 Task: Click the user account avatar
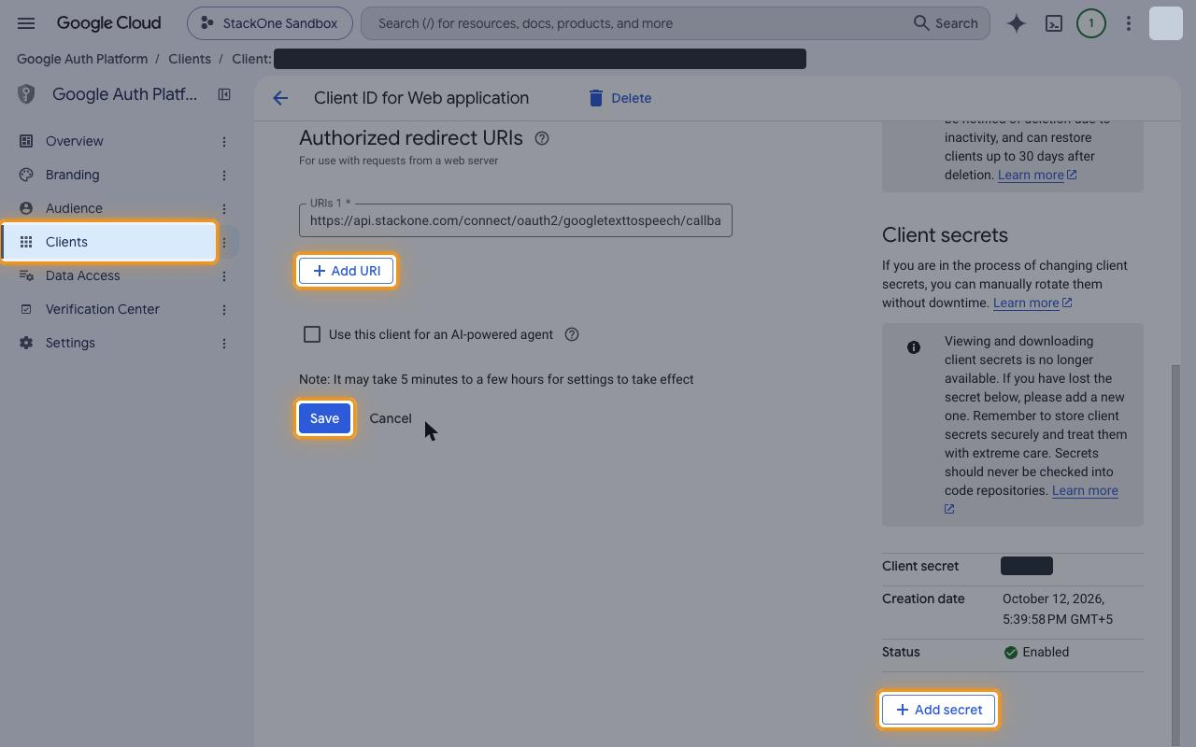[1166, 23]
